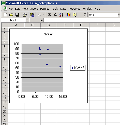Select the NW rift legend entry
The image size is (120, 125).
[78, 68]
